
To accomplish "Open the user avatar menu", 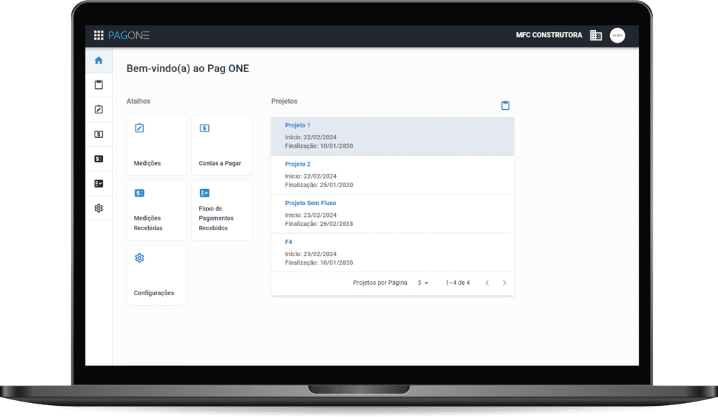I will coord(617,35).
